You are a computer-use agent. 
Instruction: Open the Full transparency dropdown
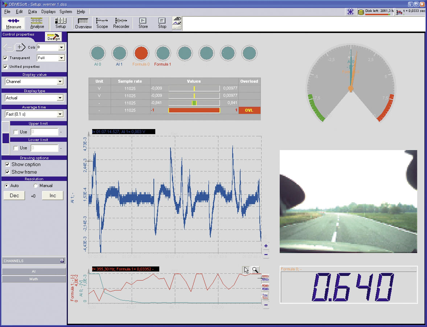(62, 58)
